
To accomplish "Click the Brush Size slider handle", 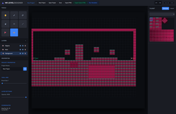I will pos(2,83).
